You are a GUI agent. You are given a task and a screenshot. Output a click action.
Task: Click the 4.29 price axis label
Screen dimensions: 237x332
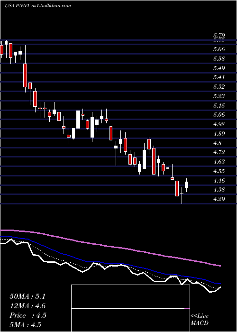219,199
